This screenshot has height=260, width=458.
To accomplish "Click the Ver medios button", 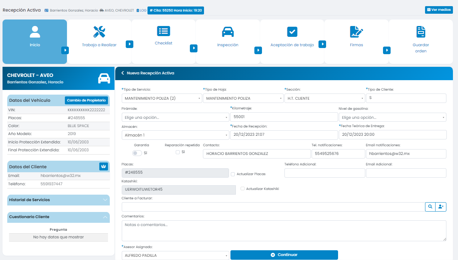I will [439, 10].
